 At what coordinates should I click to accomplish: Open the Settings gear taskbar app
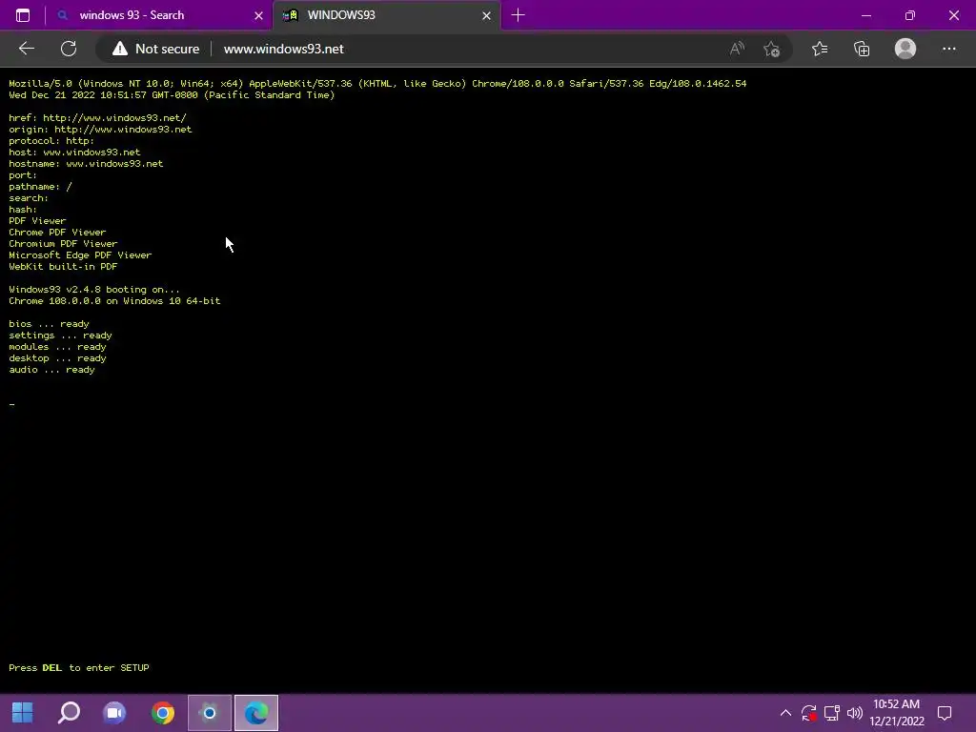coord(210,713)
